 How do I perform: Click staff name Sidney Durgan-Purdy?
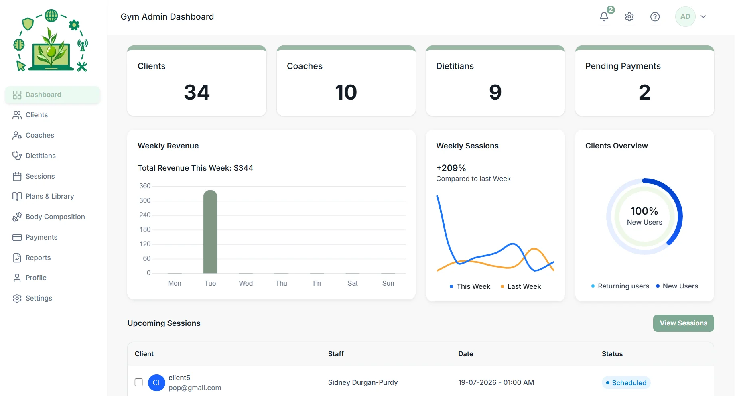coord(363,382)
